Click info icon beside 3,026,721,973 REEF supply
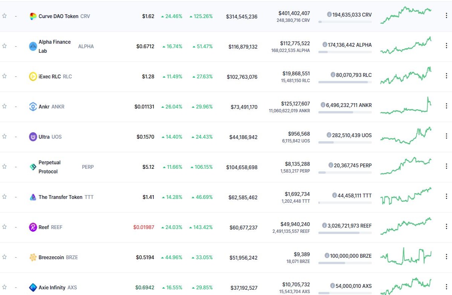The height and width of the screenshot is (295, 452). point(324,225)
